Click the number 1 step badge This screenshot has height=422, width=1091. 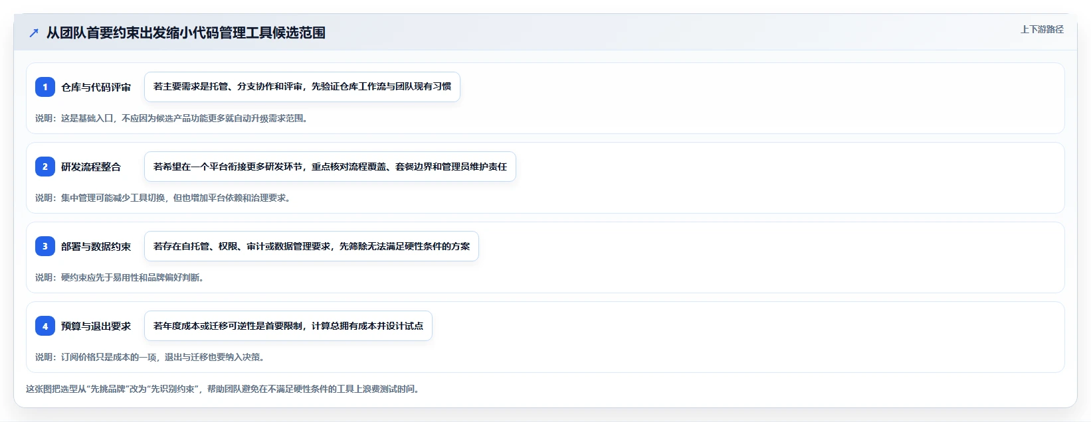pos(45,87)
